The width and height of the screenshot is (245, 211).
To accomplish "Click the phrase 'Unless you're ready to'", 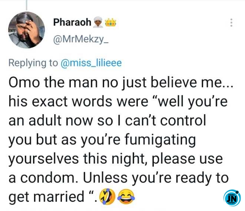I will [x=156, y=178].
